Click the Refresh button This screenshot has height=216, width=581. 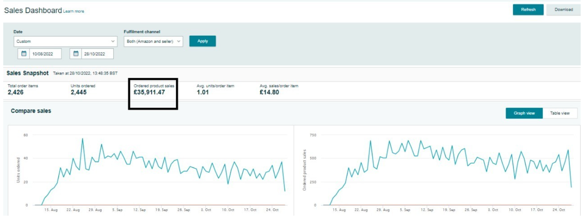point(528,9)
